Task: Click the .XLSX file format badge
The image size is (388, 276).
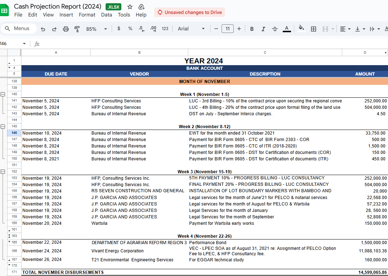Action: tap(113, 7)
